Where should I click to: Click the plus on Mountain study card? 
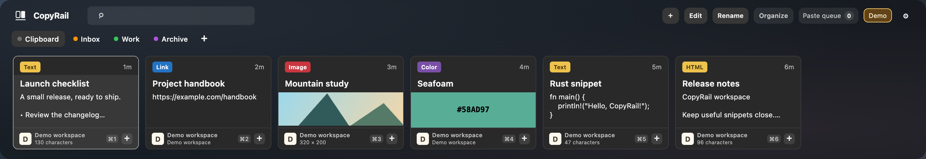click(392, 138)
